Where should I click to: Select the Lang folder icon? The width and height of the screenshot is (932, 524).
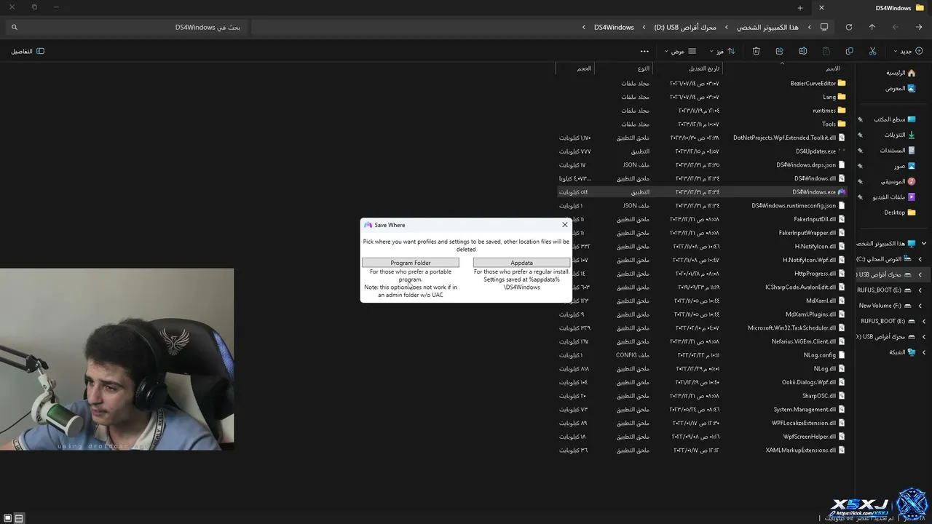click(x=842, y=97)
